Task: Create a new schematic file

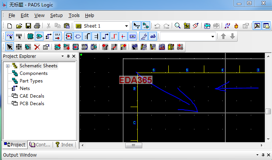Action: (10, 26)
